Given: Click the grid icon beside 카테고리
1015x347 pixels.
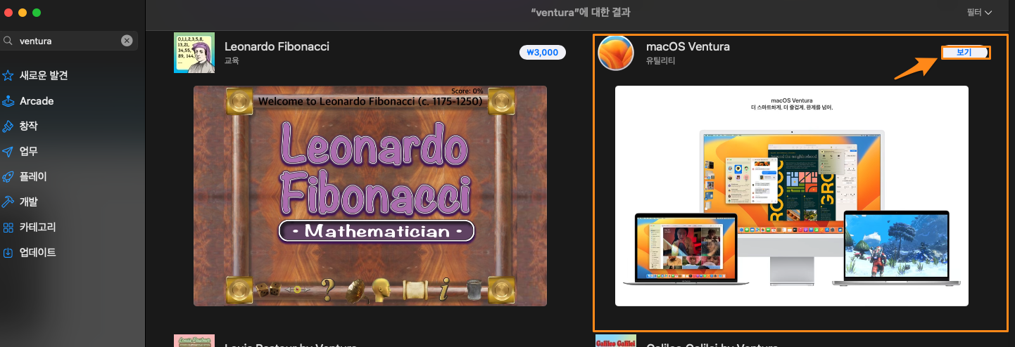Looking at the screenshot, I should pyautogui.click(x=8, y=228).
